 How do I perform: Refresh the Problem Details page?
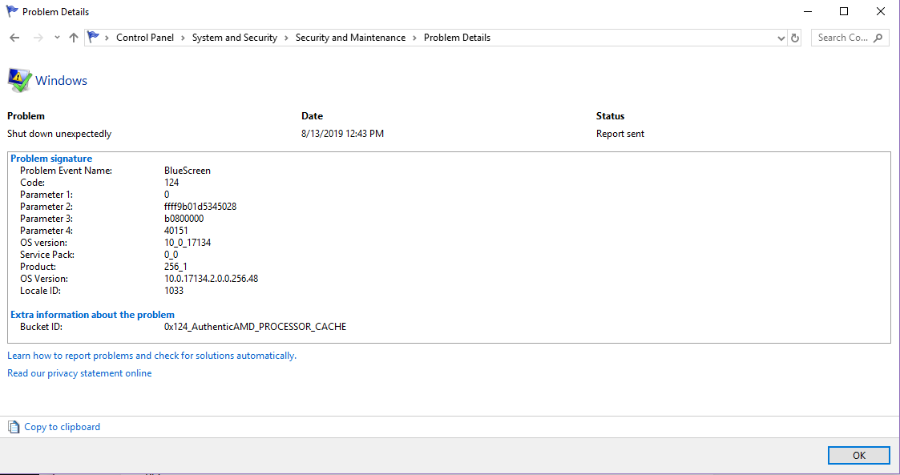tap(795, 38)
